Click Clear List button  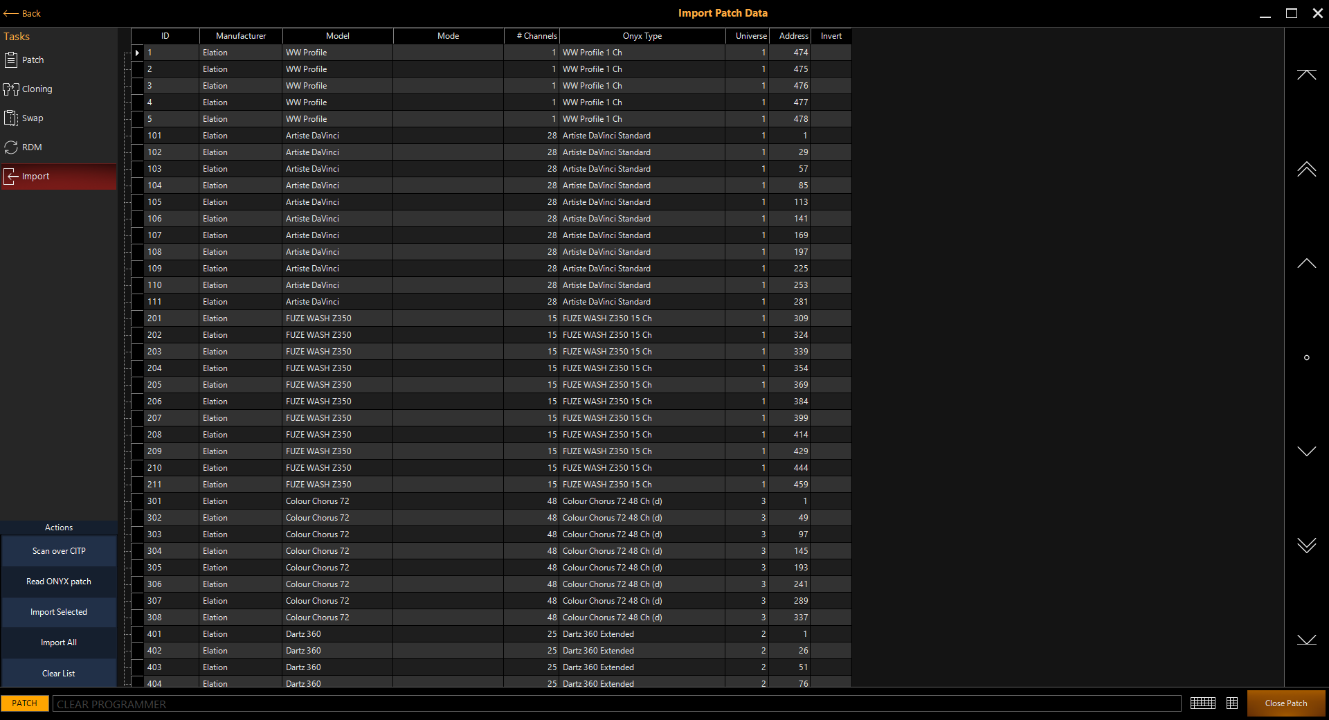coord(59,673)
